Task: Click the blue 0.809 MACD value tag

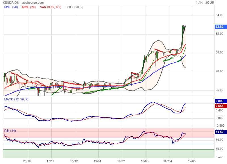Action: tap(219, 101)
